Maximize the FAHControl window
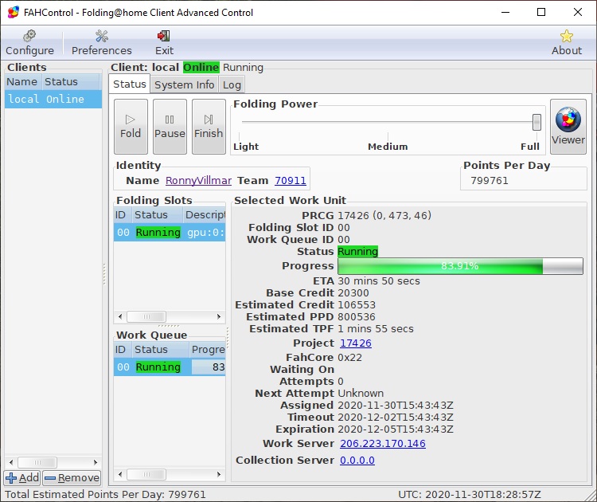 click(541, 12)
